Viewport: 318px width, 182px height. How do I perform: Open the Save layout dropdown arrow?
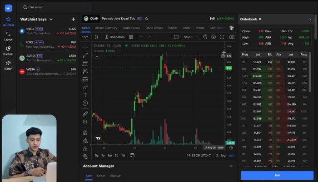[x=197, y=37]
